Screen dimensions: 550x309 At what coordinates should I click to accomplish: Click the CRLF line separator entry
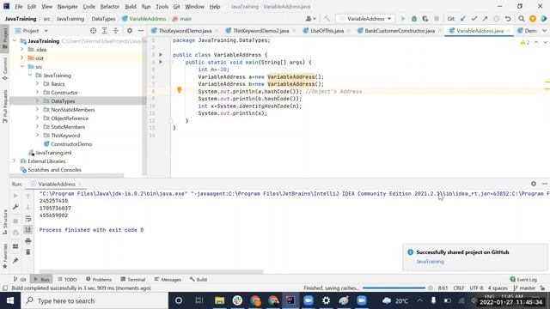coord(458,288)
